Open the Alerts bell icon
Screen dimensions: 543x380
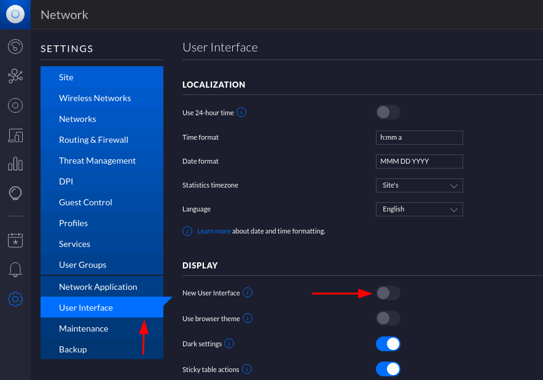pyautogui.click(x=15, y=270)
